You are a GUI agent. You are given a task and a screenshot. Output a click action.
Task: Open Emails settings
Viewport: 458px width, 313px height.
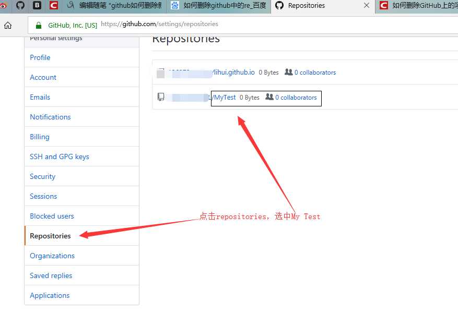(x=82, y=97)
